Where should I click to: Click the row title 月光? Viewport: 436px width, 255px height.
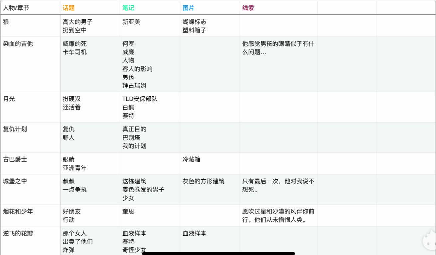(9, 99)
